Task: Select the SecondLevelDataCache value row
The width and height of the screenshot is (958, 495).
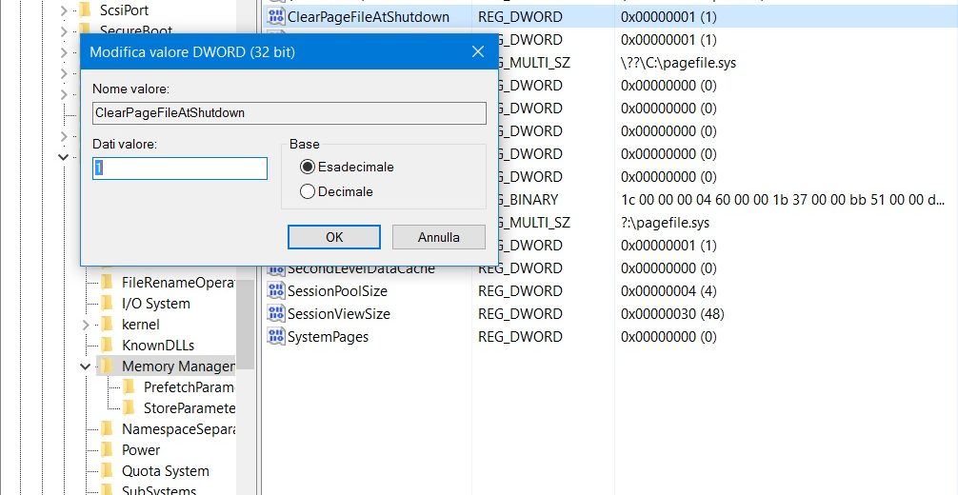Action: click(x=361, y=269)
